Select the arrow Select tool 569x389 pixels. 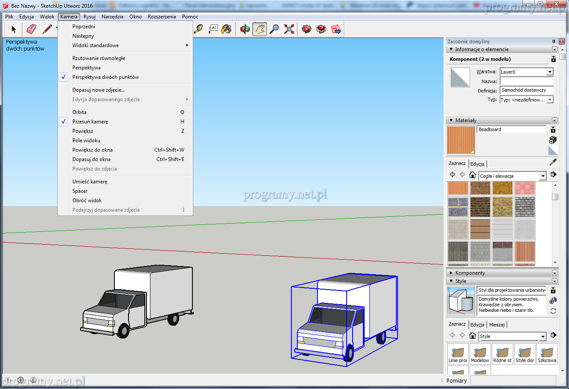14,29
